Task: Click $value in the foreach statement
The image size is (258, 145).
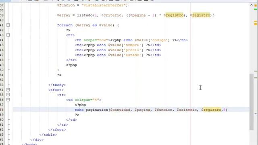Action: pyautogui.click(x=106, y=25)
